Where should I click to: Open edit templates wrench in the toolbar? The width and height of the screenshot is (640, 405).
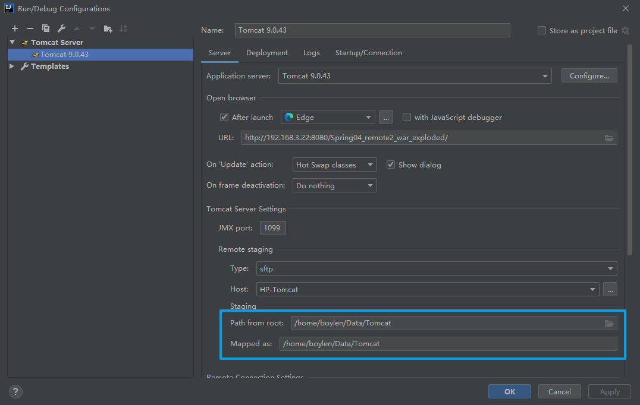tap(61, 29)
